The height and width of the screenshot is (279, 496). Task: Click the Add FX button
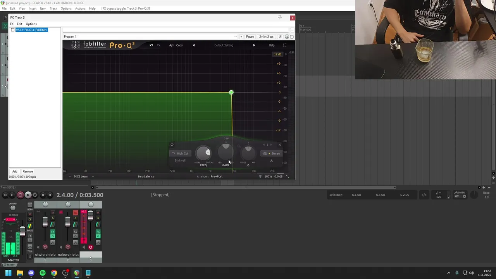pyautogui.click(x=15, y=171)
